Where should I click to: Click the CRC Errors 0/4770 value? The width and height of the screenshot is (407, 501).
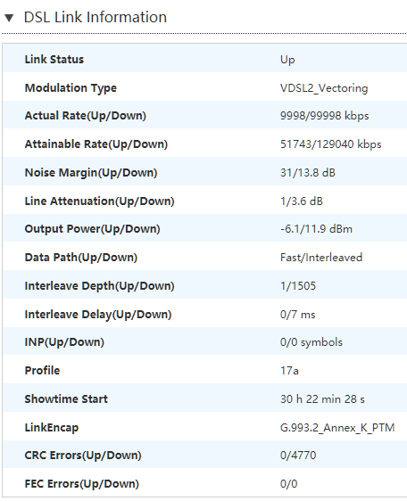coord(298,455)
